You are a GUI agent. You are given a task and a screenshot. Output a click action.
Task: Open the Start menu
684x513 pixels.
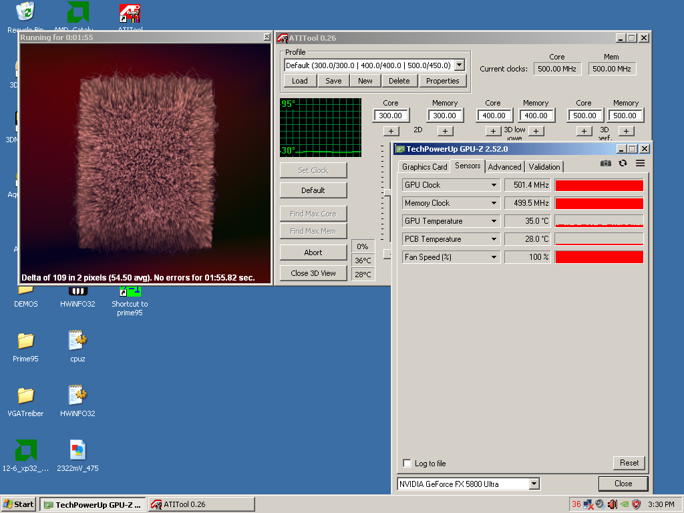click(x=18, y=504)
